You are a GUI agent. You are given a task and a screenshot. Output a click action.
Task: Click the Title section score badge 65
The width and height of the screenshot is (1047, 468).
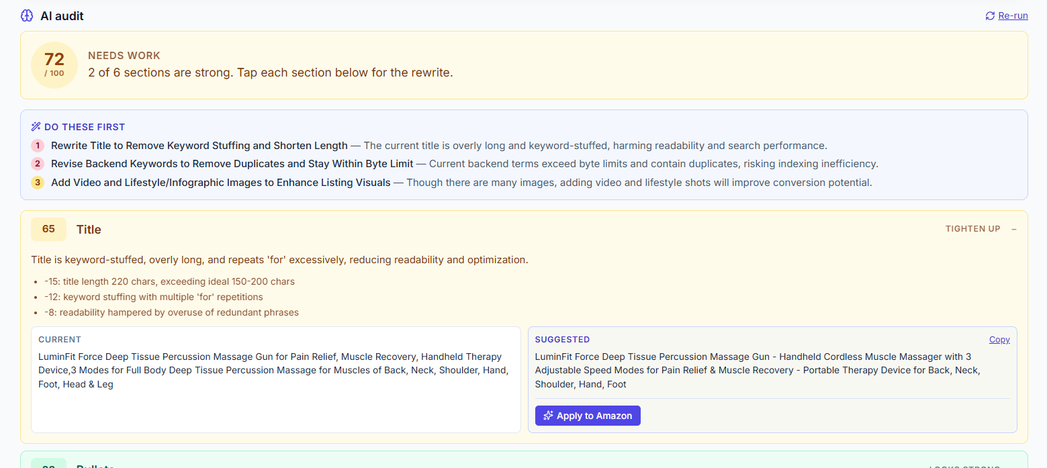point(48,229)
